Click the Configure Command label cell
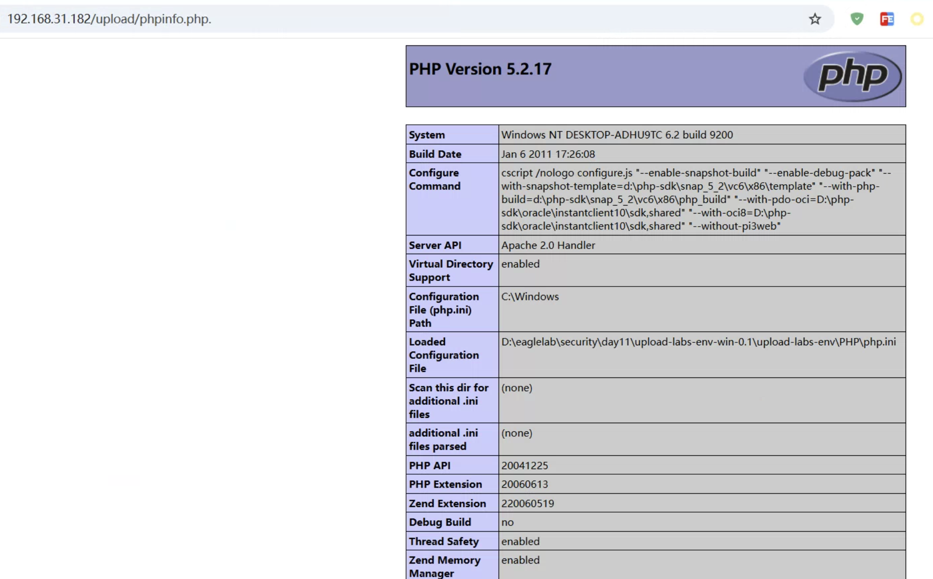The image size is (933, 579). pos(435,179)
